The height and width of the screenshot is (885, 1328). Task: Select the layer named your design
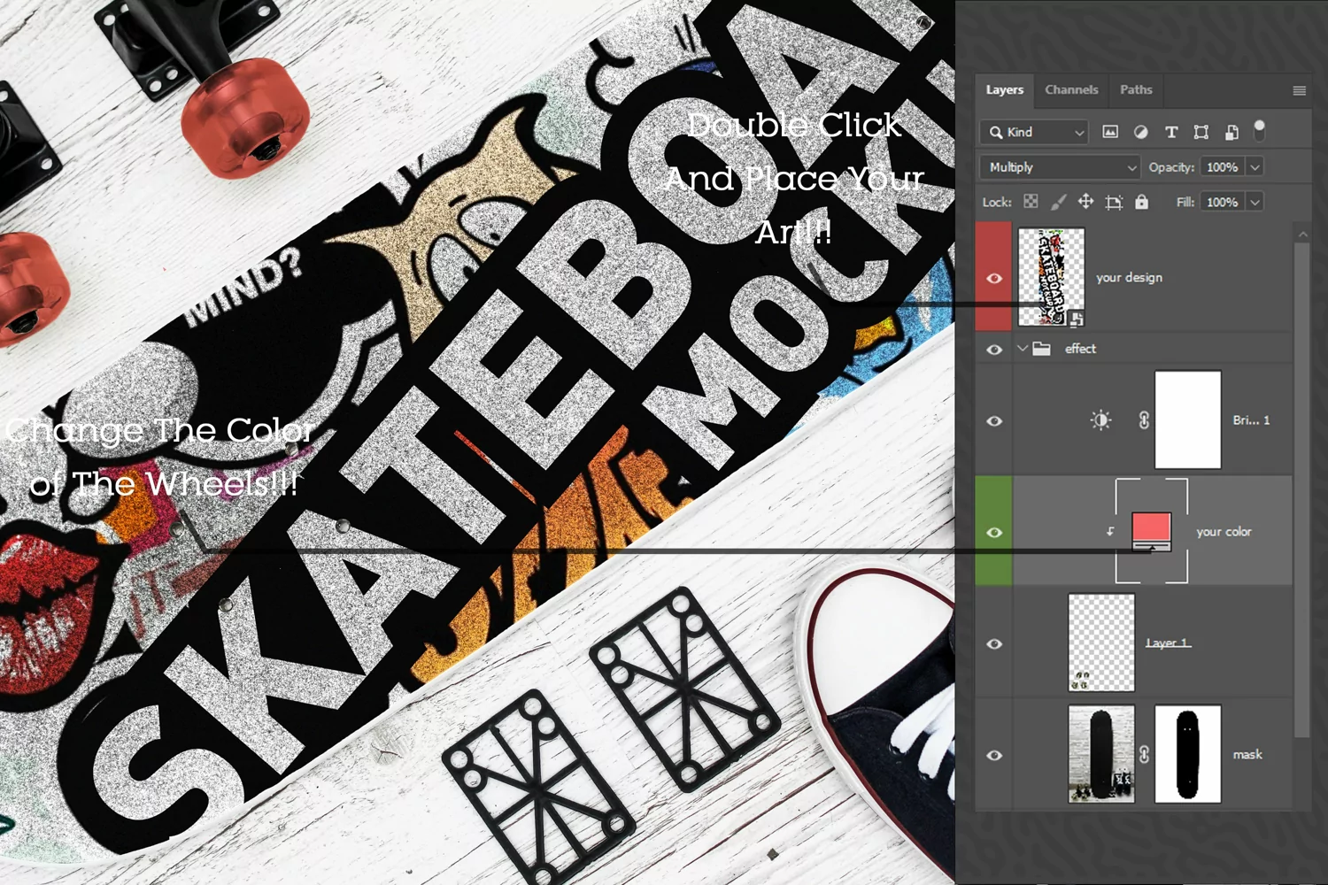click(1129, 278)
